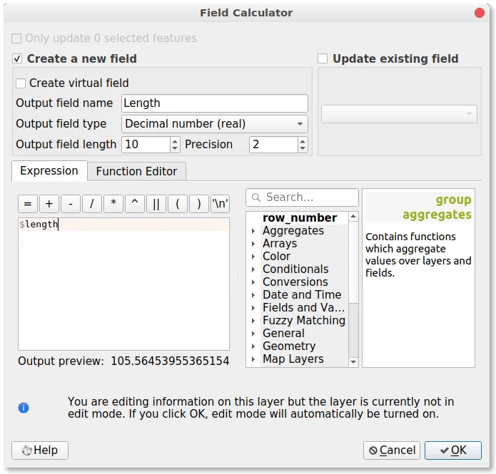Insert the newline '\n' character

pyautogui.click(x=220, y=204)
